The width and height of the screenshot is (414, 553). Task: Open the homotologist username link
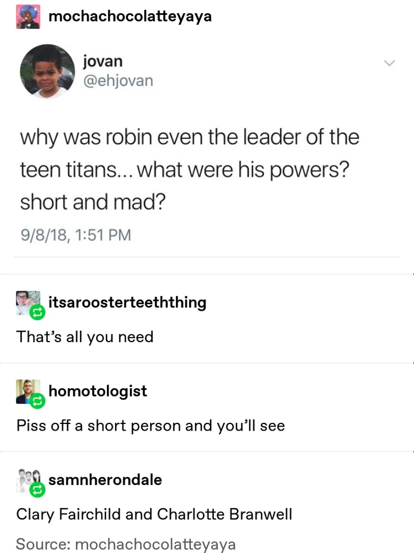tap(98, 391)
